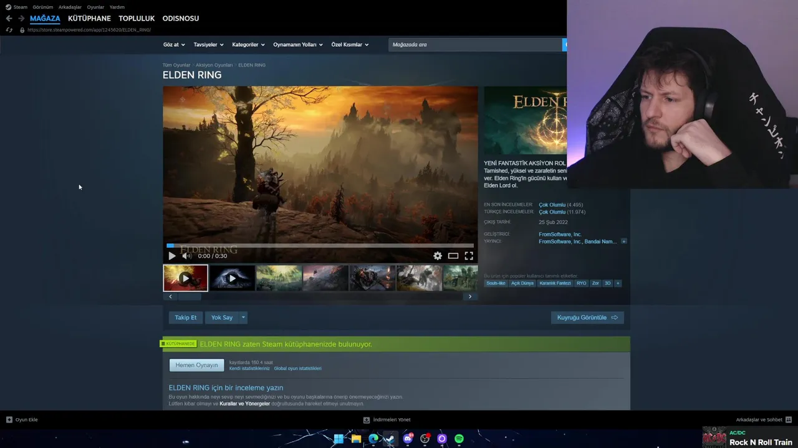Image resolution: width=798 pixels, height=448 pixels.
Task: Switch video to theater mode icon
Action: [x=453, y=256]
